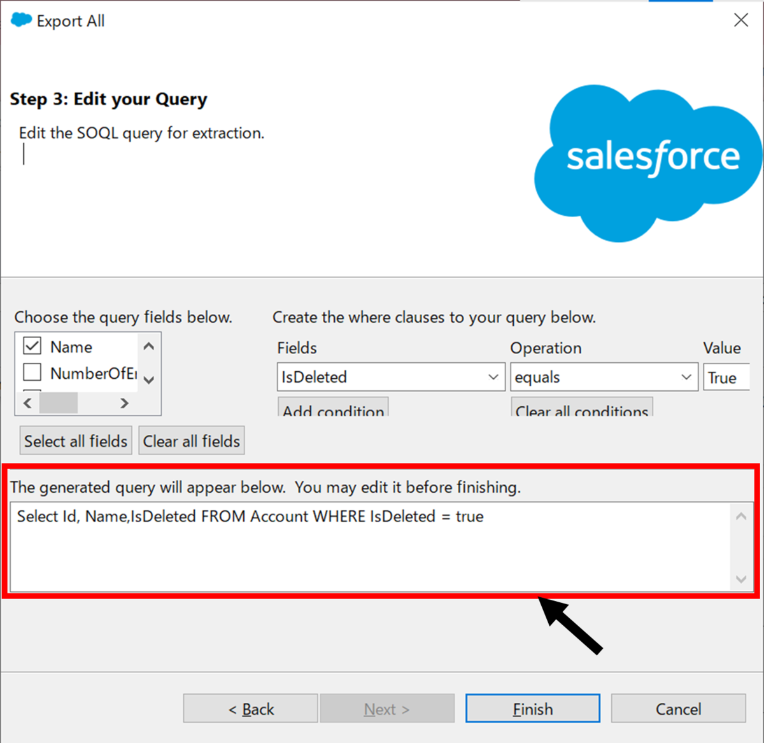Open the Fields dropdown showing IsDeleted

click(391, 377)
